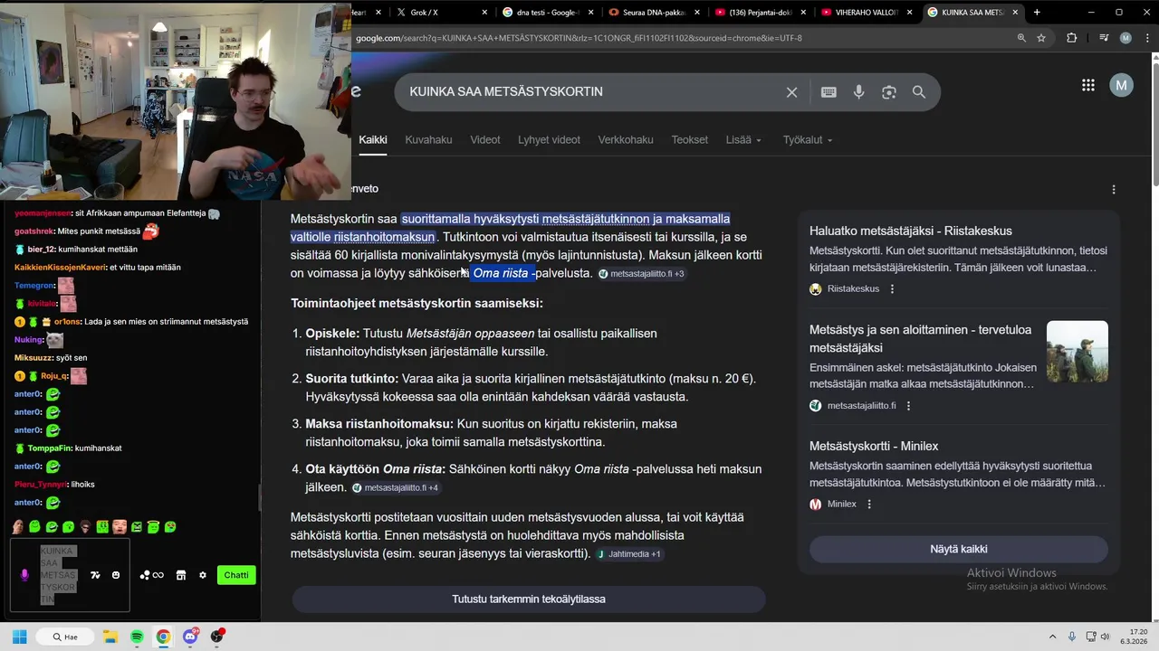Open Discord from taskbar
This screenshot has width=1159, height=651.
click(x=190, y=637)
